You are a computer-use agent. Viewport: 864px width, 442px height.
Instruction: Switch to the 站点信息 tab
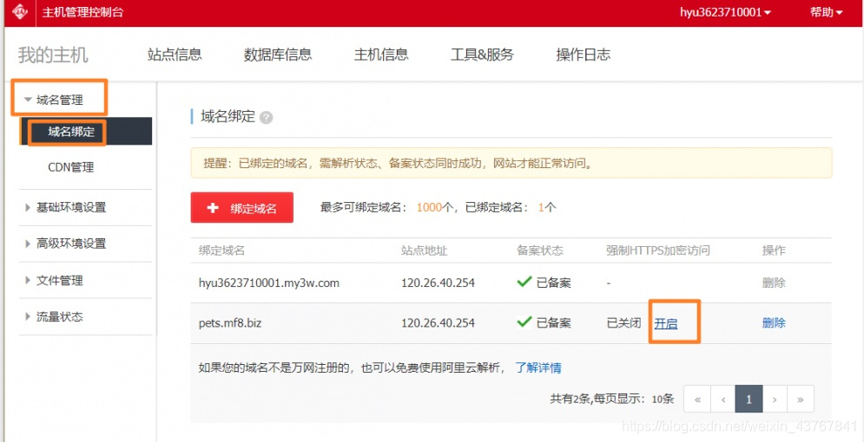click(x=175, y=55)
